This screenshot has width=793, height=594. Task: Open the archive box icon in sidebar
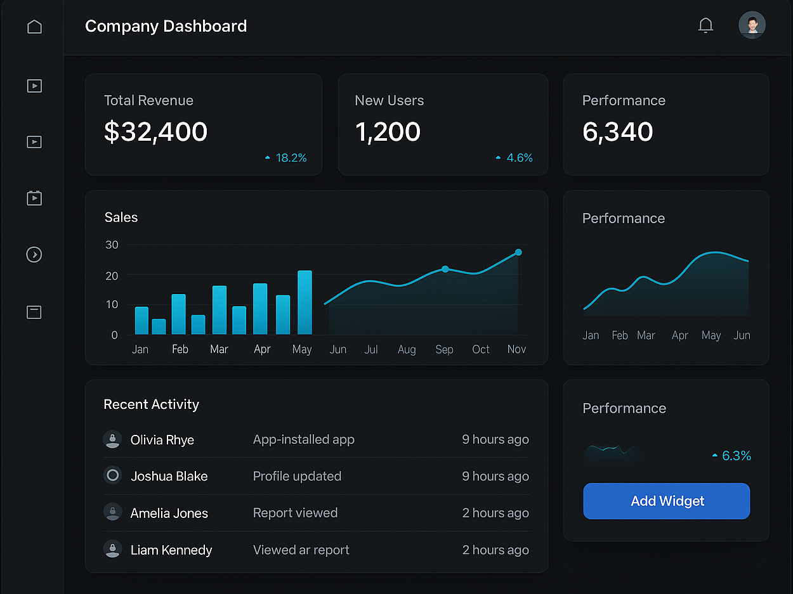click(34, 312)
